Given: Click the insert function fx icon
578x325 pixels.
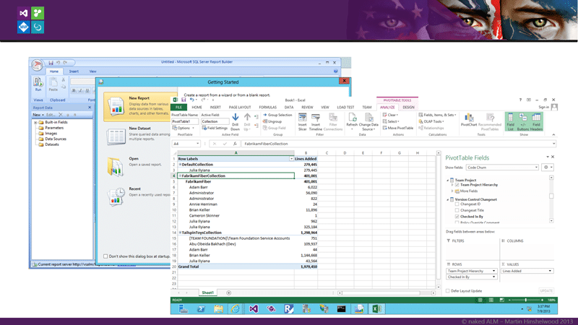Looking at the screenshot, I should (235, 144).
